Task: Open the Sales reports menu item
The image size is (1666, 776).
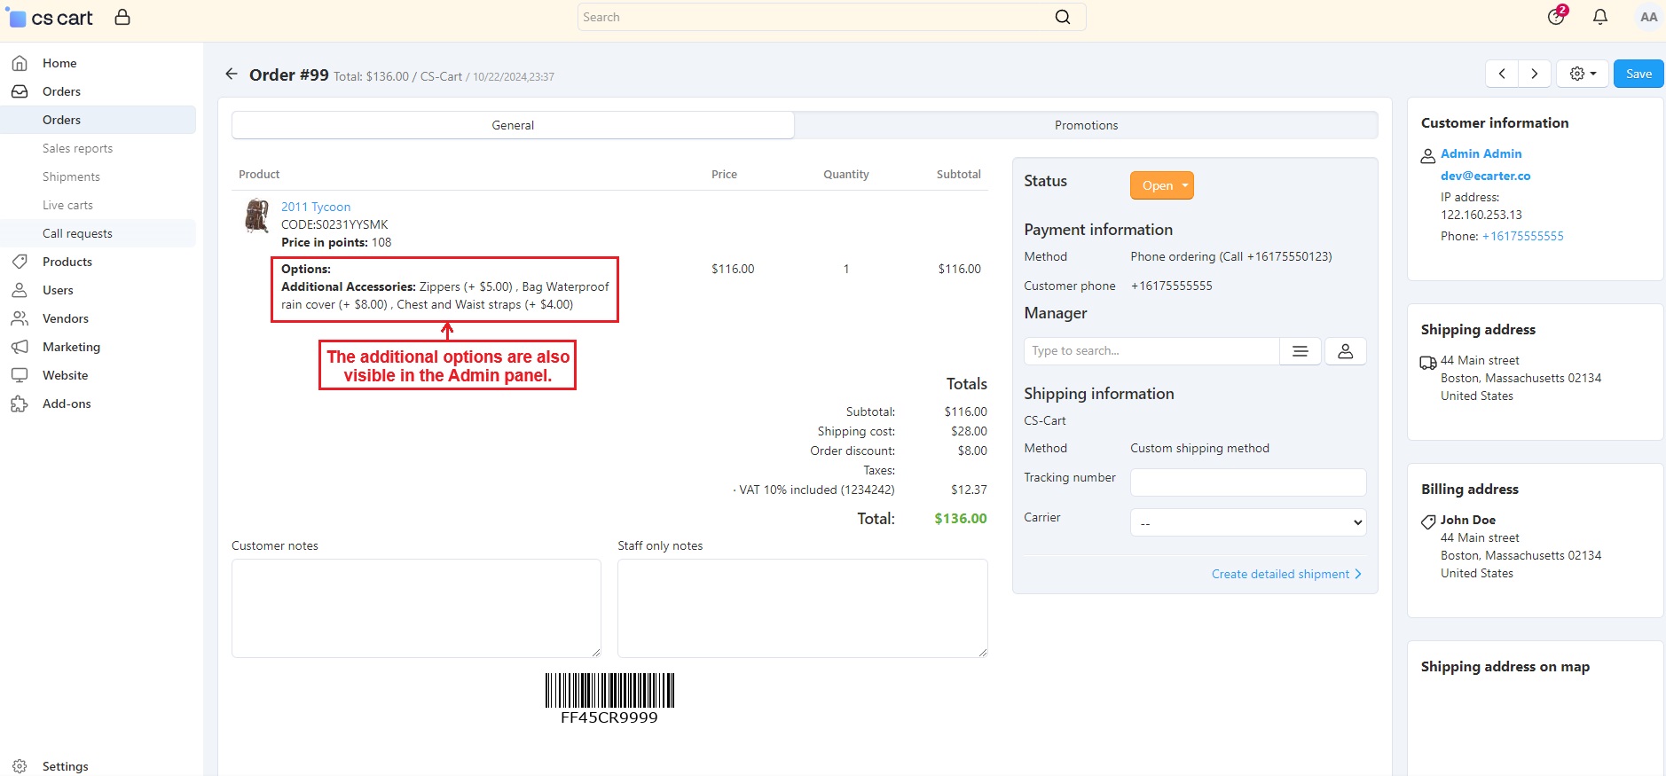Action: pyautogui.click(x=77, y=148)
